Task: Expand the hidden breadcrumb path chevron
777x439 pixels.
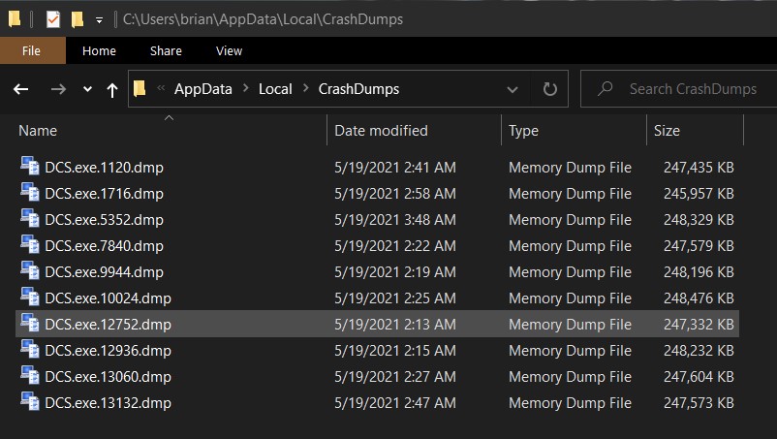Action: (161, 89)
